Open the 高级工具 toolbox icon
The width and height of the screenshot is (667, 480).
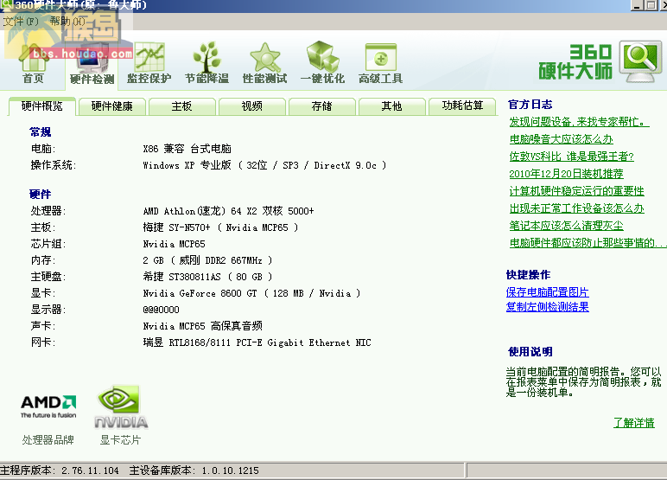(381, 64)
